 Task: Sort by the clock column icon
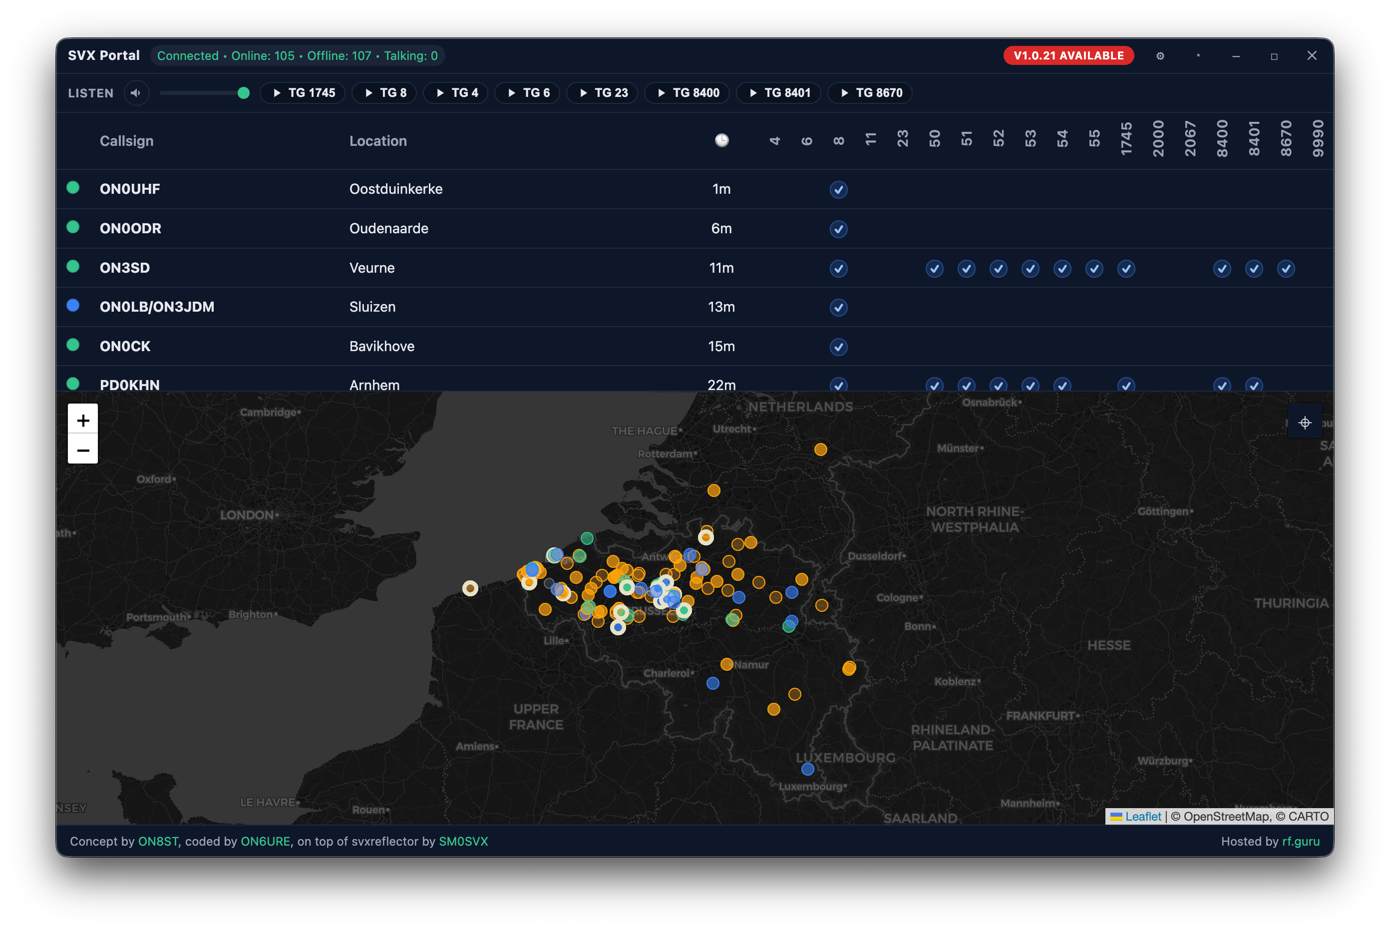[721, 141]
